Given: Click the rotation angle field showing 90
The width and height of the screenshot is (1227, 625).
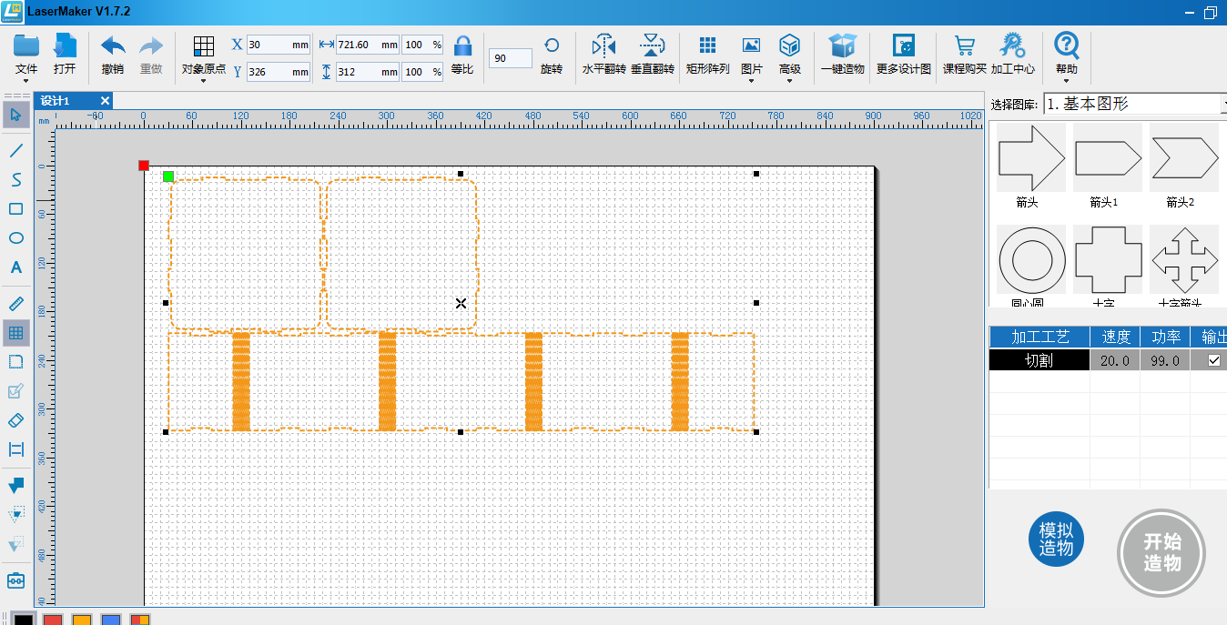Looking at the screenshot, I should (x=511, y=58).
